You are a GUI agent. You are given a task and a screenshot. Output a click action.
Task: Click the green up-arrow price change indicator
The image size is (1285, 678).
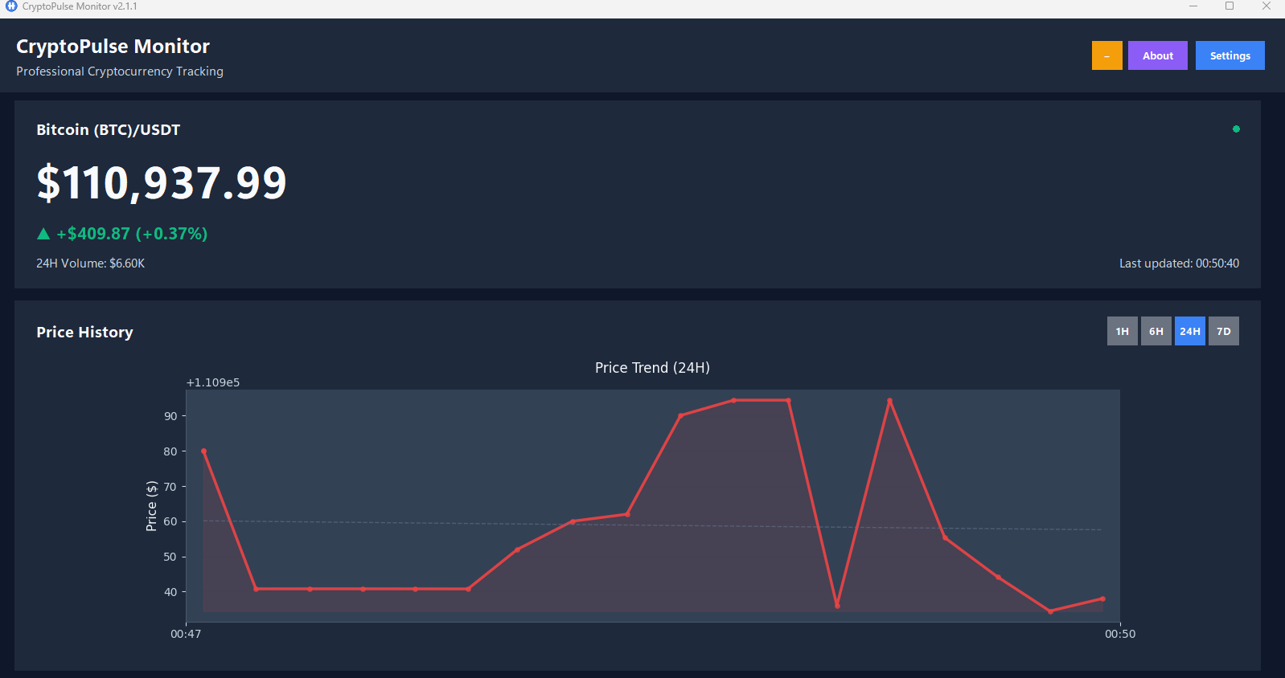tap(43, 234)
